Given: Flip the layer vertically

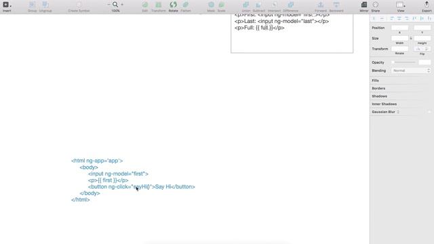Looking at the screenshot, I should [x=427, y=49].
